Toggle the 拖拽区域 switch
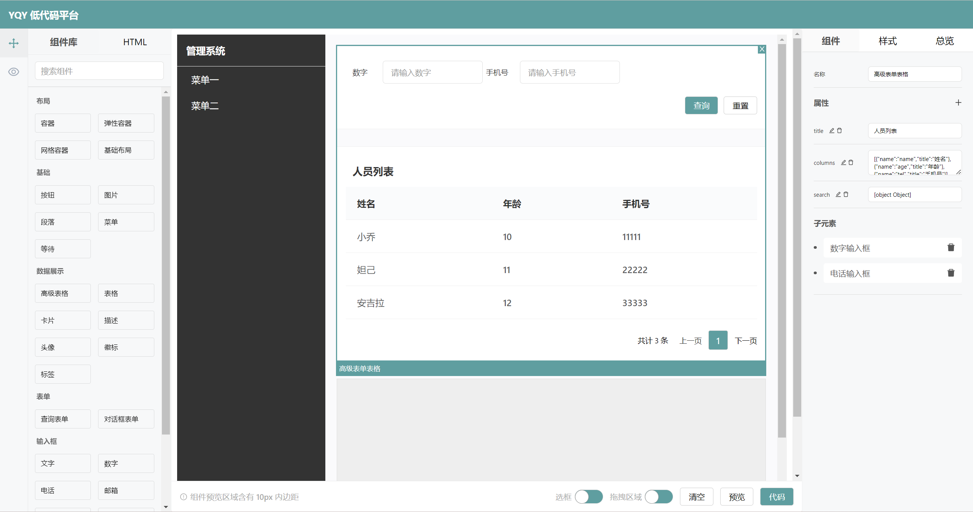The width and height of the screenshot is (973, 512). (659, 497)
